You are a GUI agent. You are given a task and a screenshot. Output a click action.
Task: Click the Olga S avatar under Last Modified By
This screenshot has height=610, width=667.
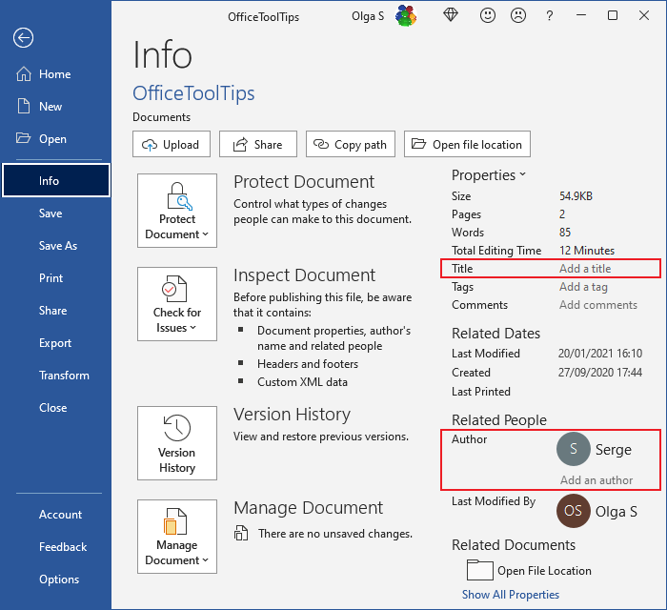point(573,511)
